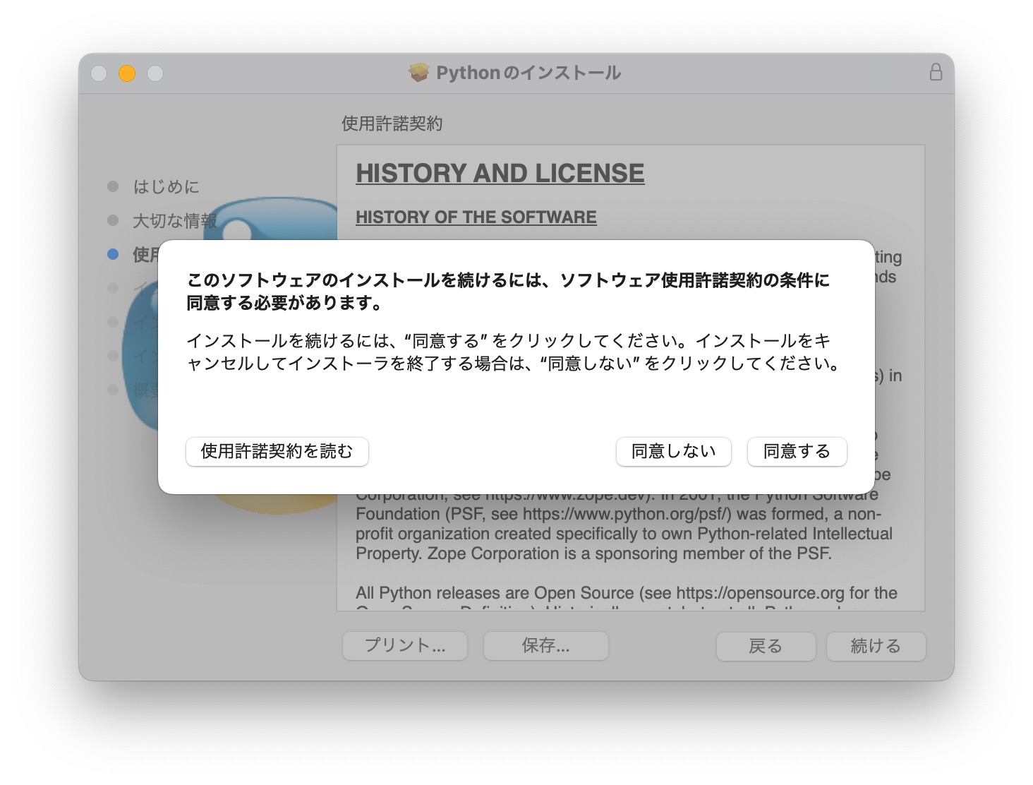Screen dimensions: 1033x785
Task: Click the gray zoom window button
Action: (x=155, y=73)
